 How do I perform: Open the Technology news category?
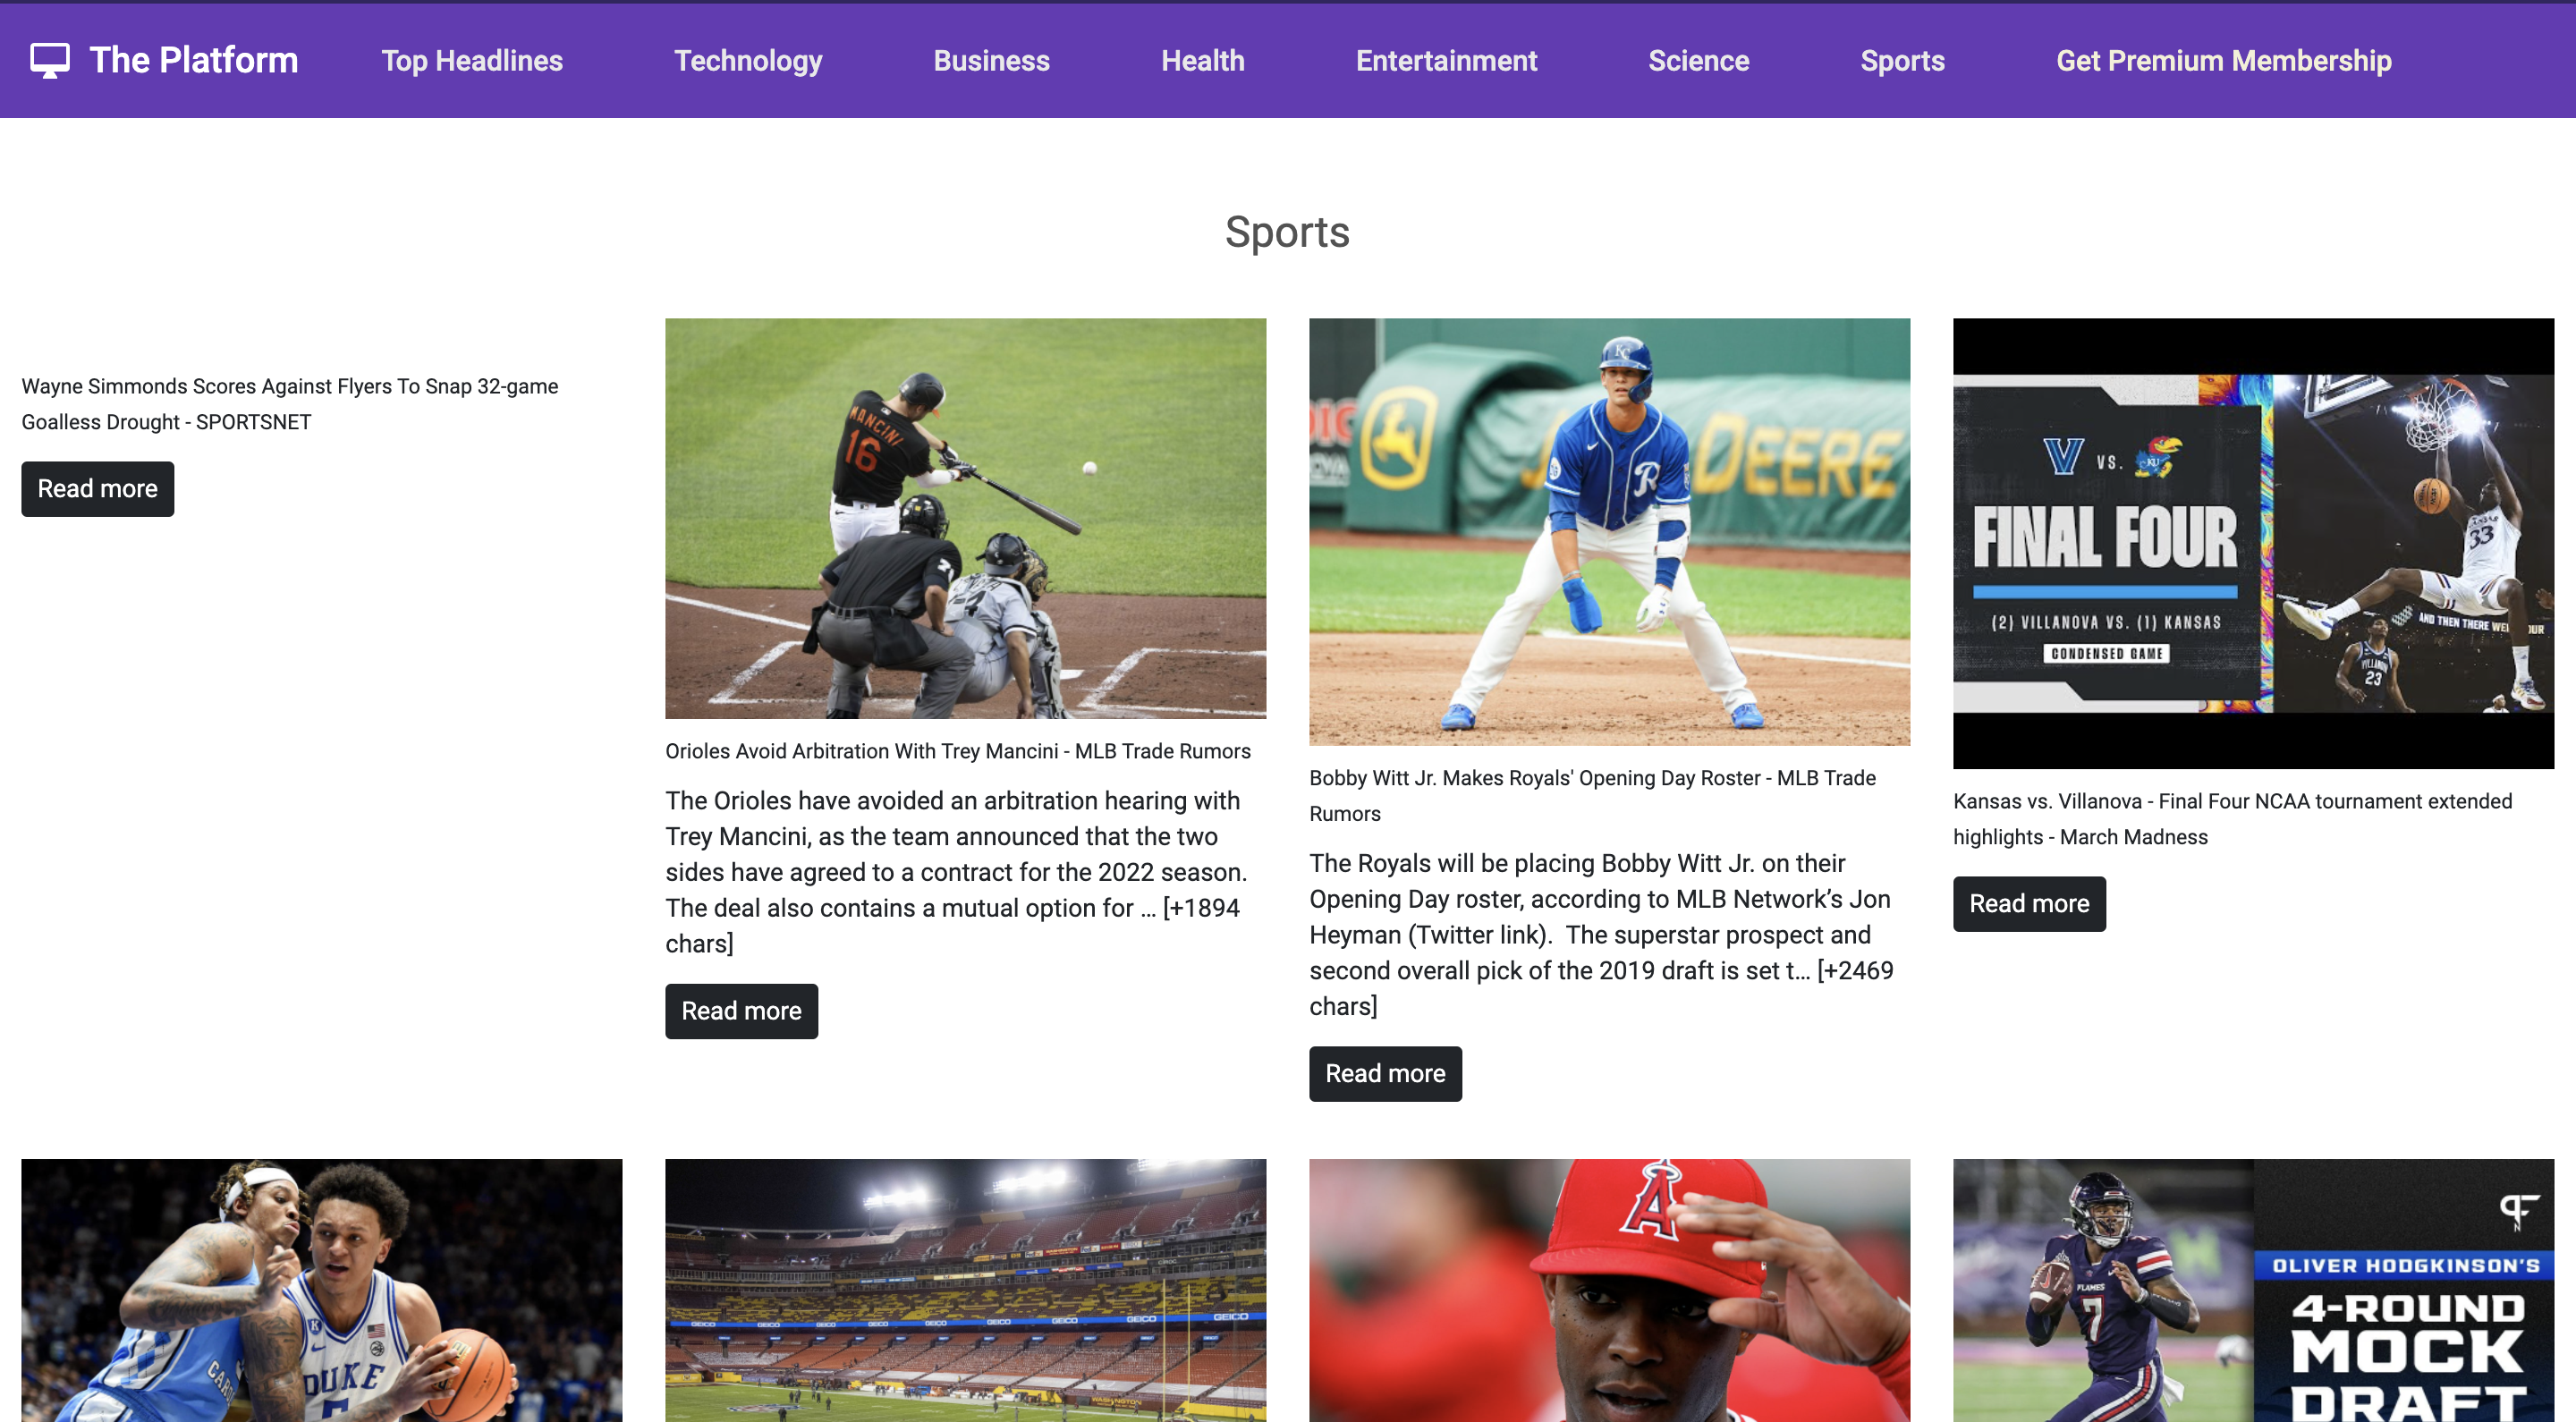(748, 61)
